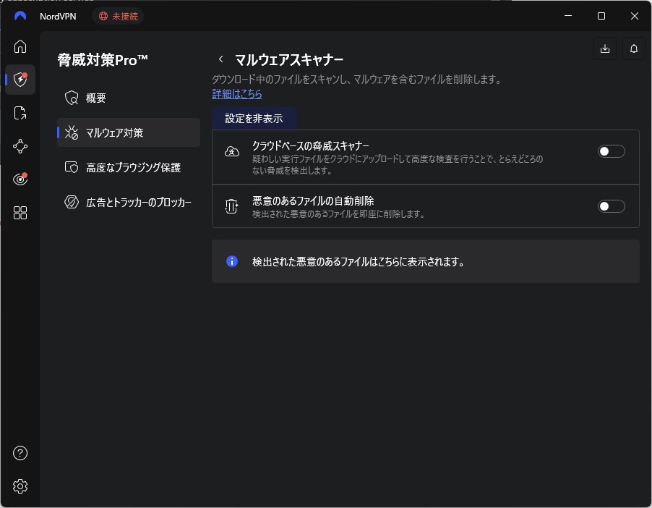Open the Meshnet nodes sidebar icon
652x508 pixels.
(20, 146)
